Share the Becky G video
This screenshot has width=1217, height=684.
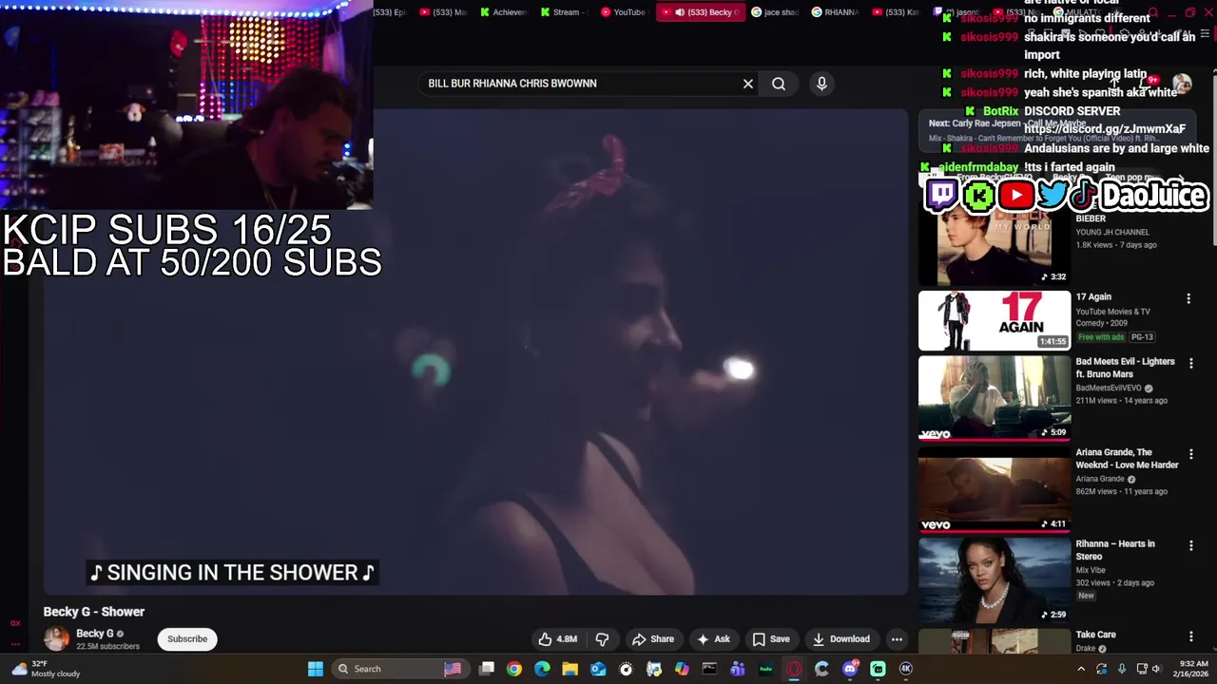(653, 639)
